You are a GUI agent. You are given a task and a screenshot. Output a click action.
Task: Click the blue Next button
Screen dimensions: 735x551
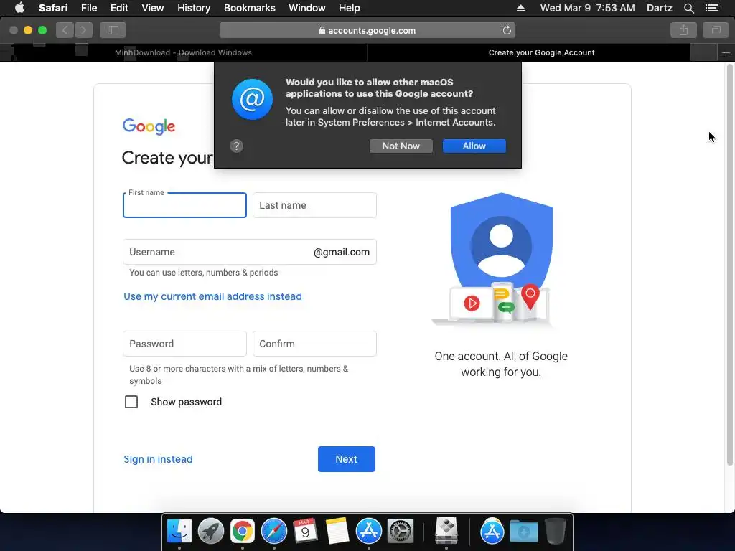347,459
